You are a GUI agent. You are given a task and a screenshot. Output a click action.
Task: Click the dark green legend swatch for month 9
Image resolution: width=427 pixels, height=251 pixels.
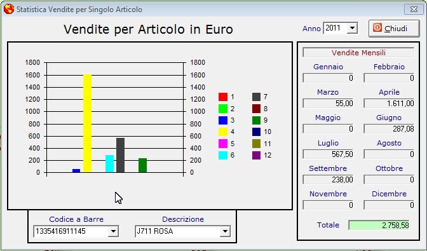pyautogui.click(x=256, y=120)
